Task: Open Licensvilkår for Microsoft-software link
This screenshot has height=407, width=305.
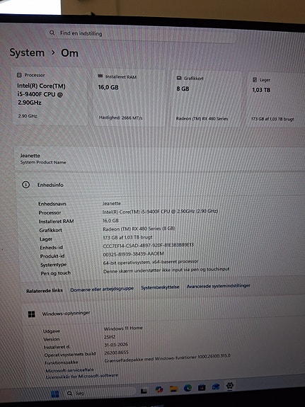Action: point(82,376)
